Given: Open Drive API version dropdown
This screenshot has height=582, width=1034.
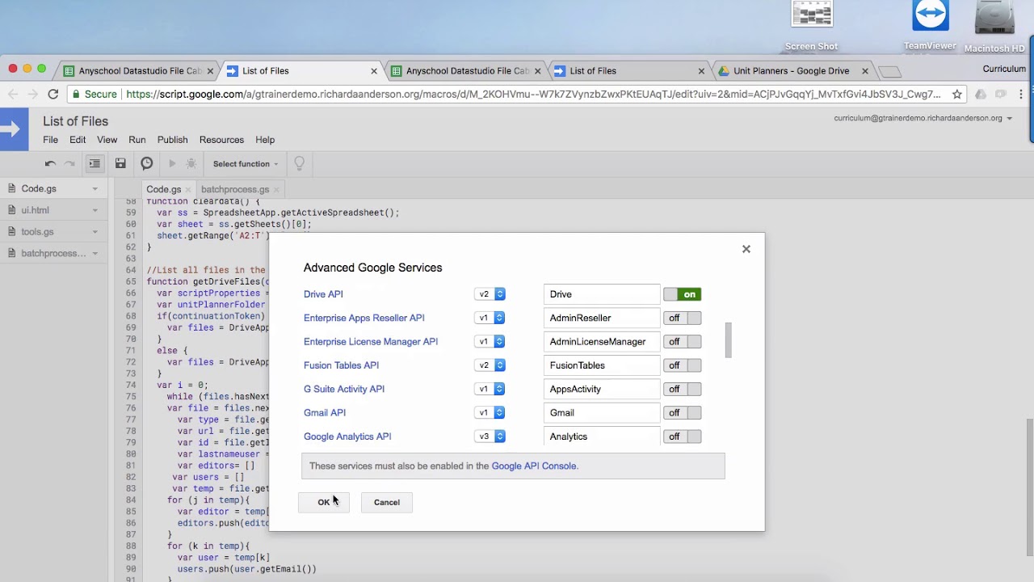Looking at the screenshot, I should coord(490,294).
